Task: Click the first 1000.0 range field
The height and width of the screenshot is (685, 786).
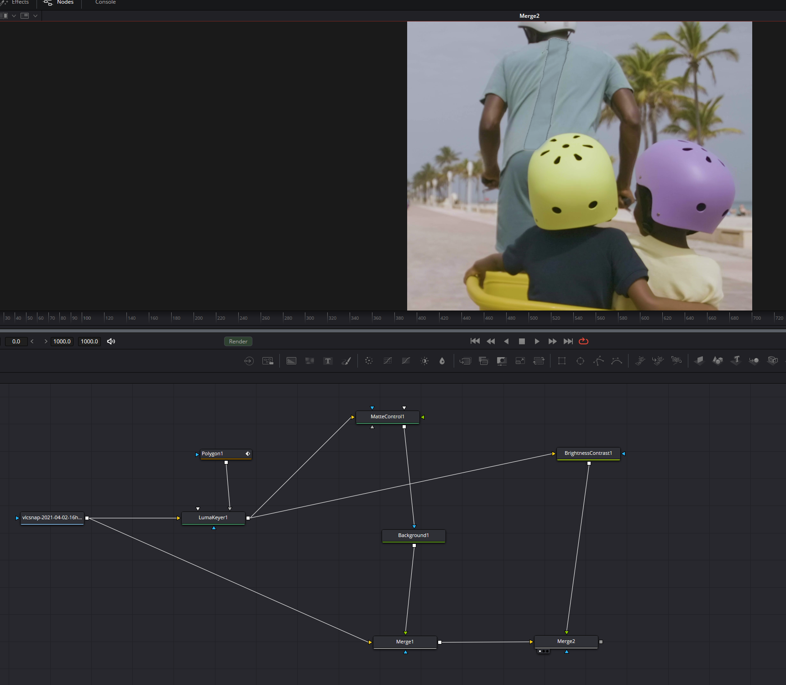Action: click(x=62, y=341)
